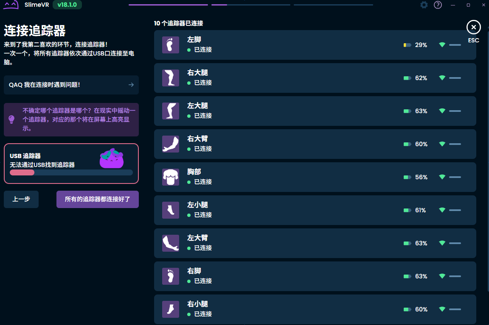The image size is (489, 325).
Task: Click WiFi signal icon of 右脚 tracker
Action: click(442, 276)
